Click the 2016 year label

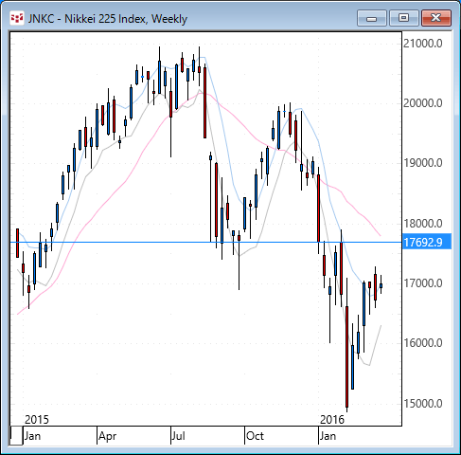coord(332,420)
